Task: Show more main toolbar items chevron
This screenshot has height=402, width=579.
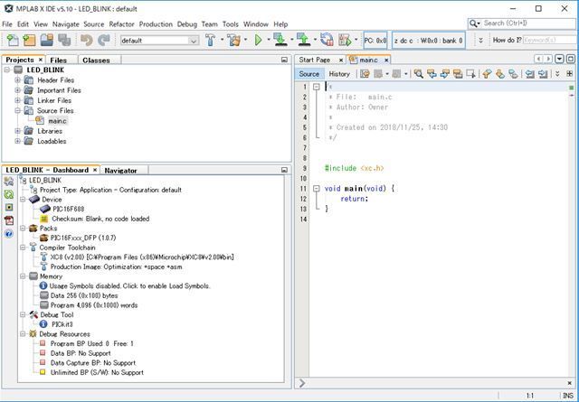Action: (480, 40)
